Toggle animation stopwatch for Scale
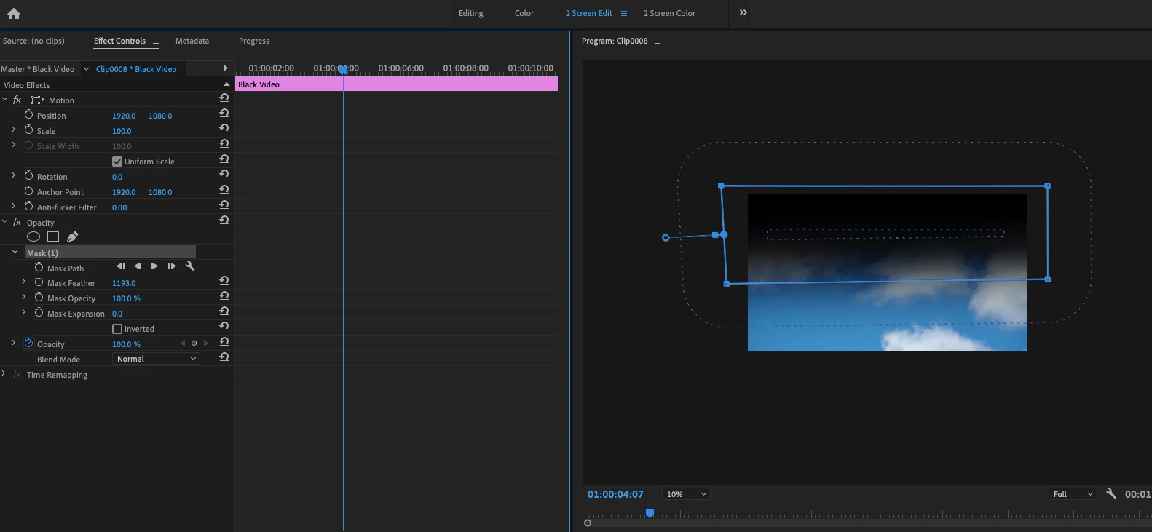The image size is (1152, 532). [29, 130]
